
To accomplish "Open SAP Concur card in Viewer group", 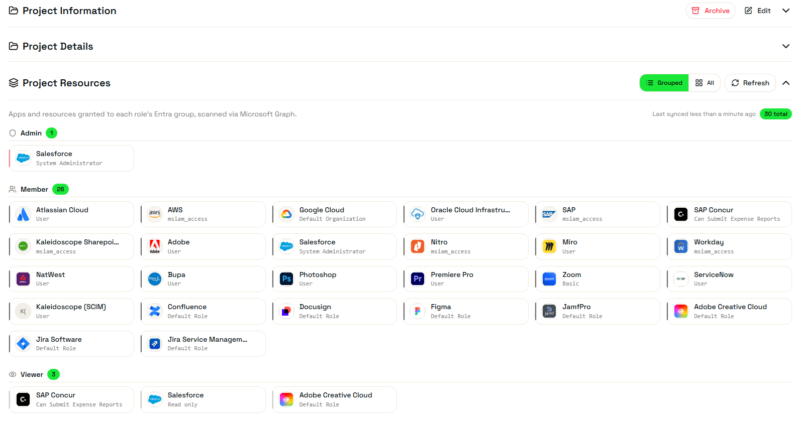I will click(x=71, y=399).
